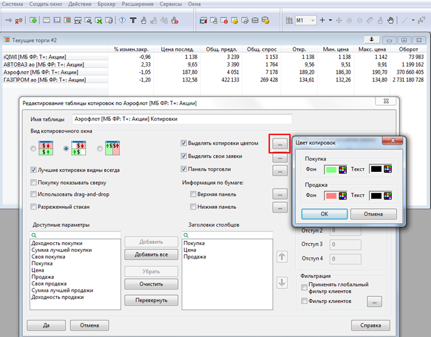Pick Покупка background green color swatch

331,169
